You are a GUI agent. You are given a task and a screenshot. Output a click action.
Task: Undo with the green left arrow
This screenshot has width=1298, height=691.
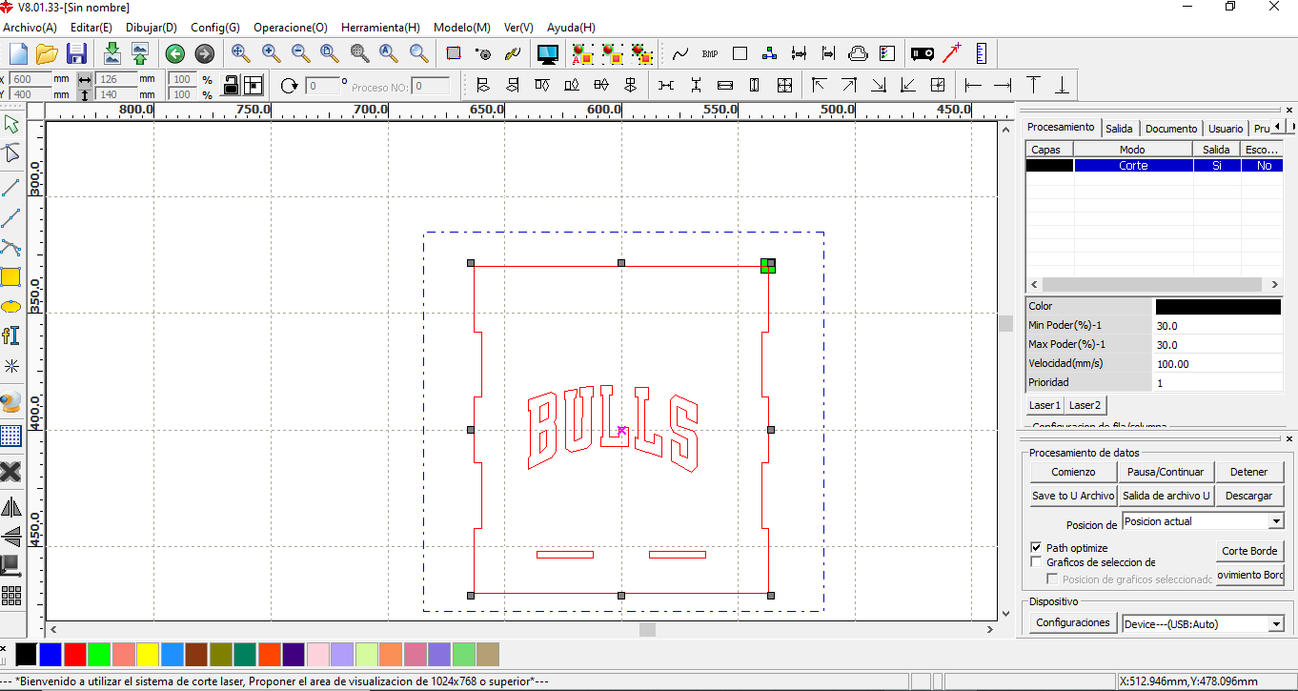point(174,53)
